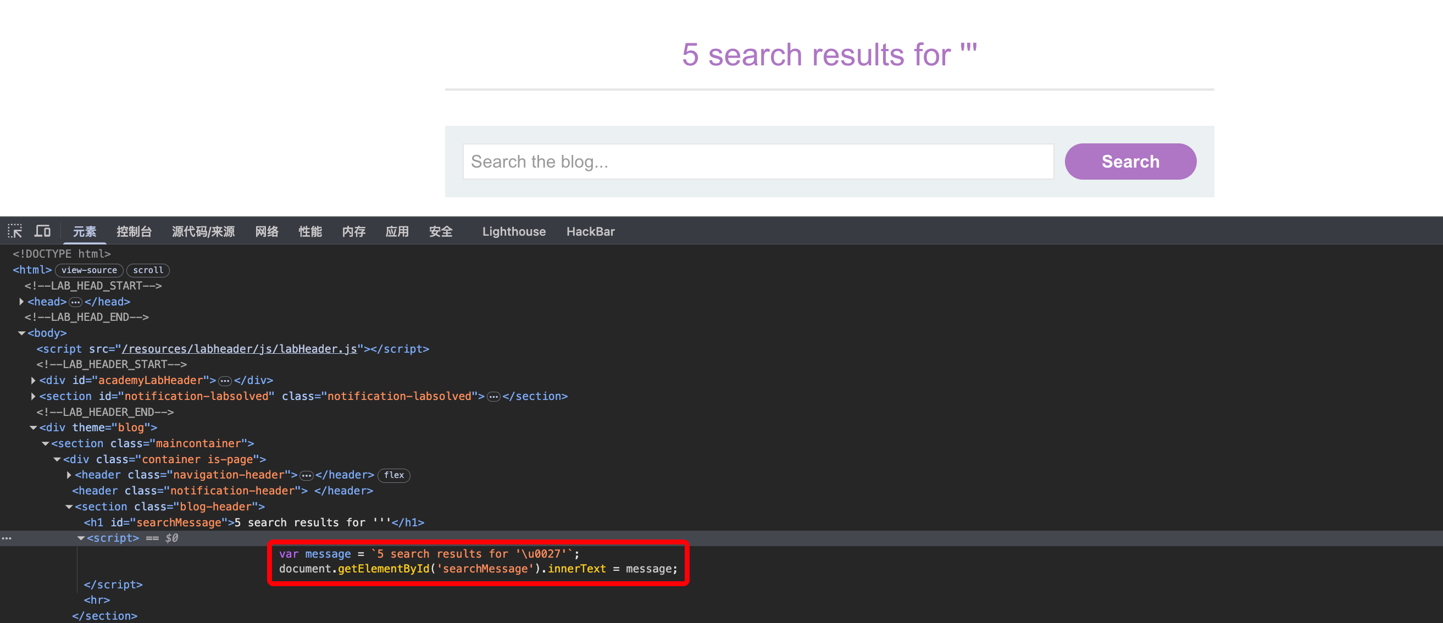Click ellipsis in navigation-header element
Viewport: 1443px width, 623px height.
[x=306, y=476]
